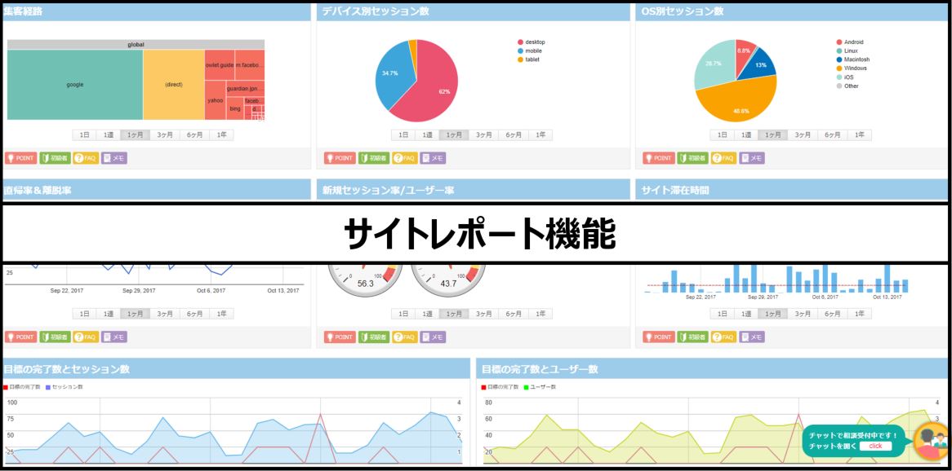Show FAQ for OS別セッション数
952x471 pixels.
[724, 158]
